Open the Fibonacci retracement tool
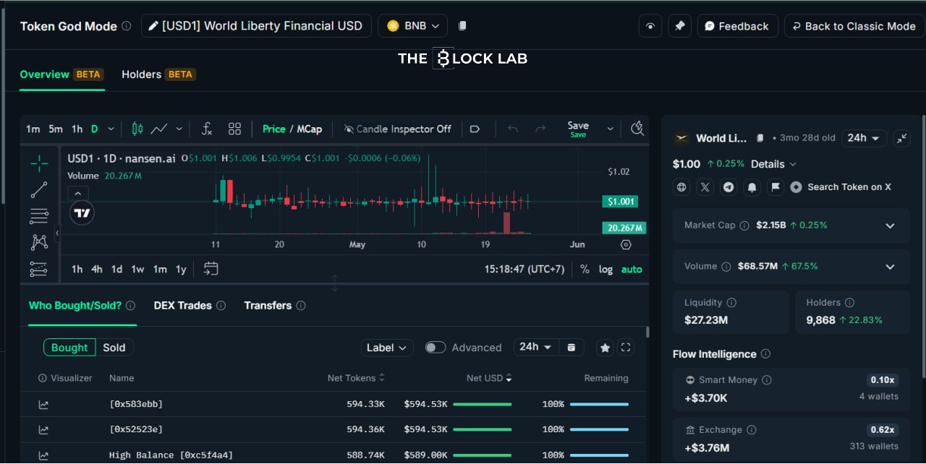The width and height of the screenshot is (926, 464). (39, 216)
